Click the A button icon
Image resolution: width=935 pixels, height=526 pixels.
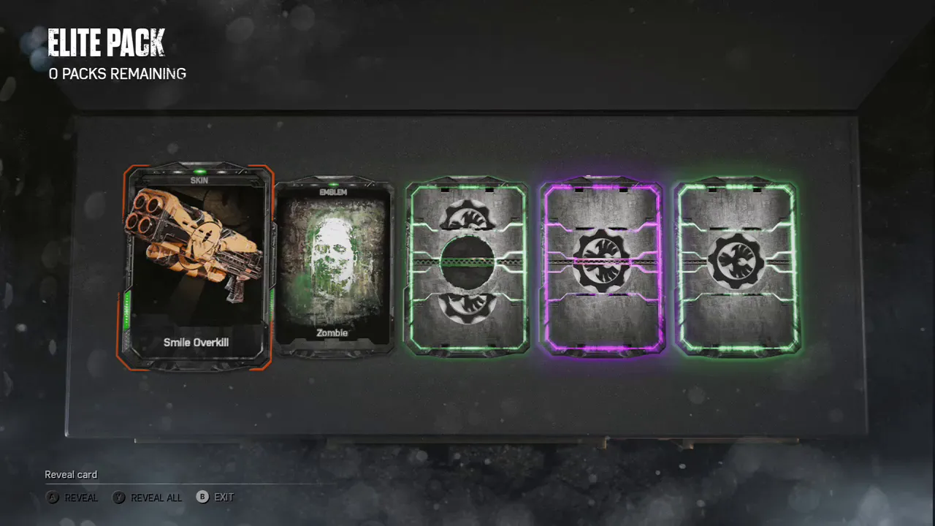[53, 498]
